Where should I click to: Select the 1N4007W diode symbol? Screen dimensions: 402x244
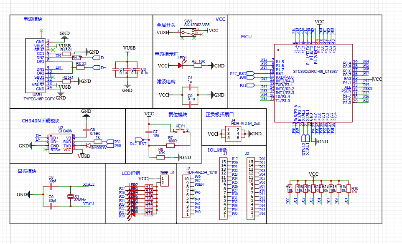tap(88, 146)
